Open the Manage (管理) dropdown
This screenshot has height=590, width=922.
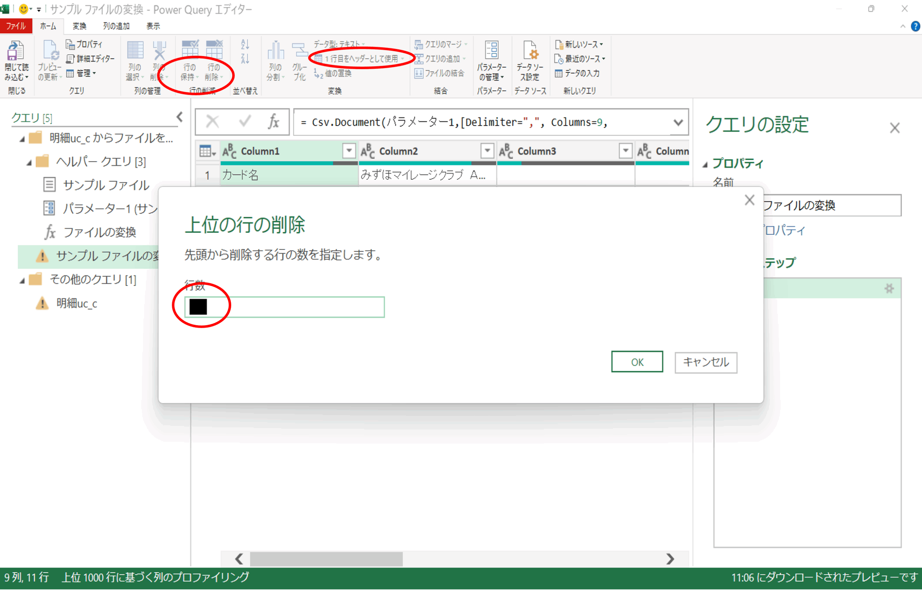coord(81,73)
